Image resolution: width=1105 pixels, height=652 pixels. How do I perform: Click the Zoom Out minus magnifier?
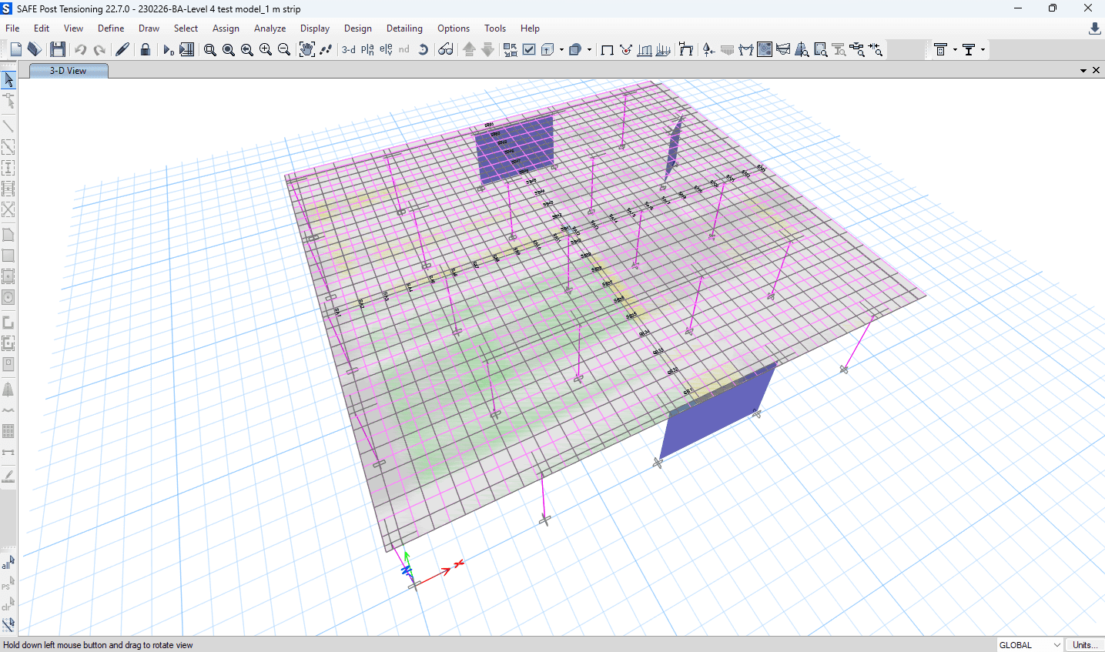point(283,49)
